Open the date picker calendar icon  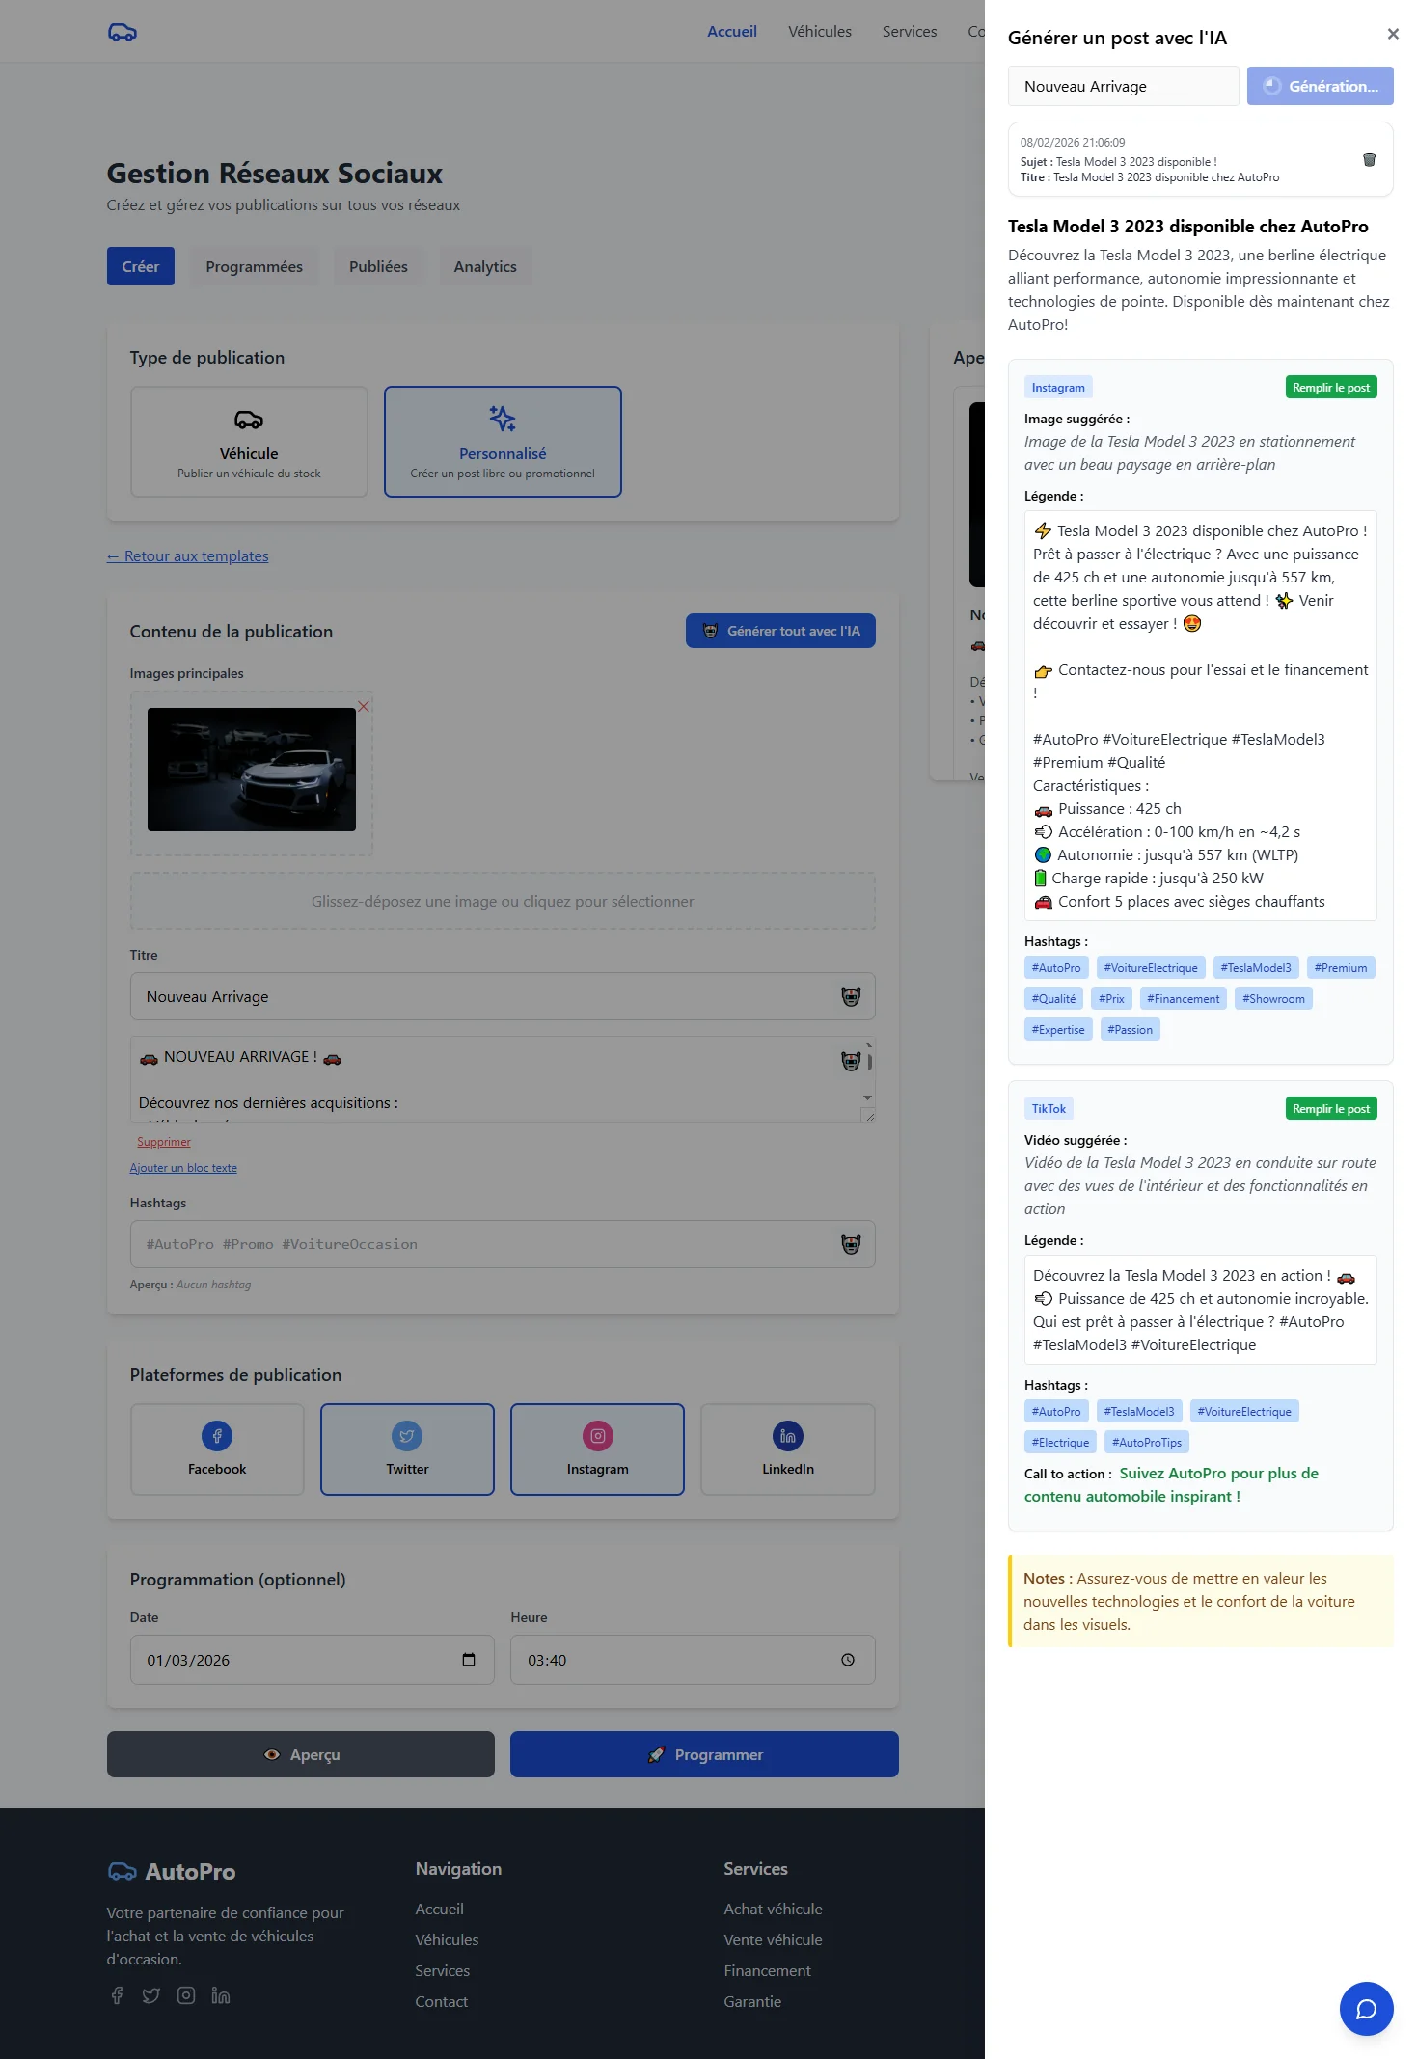tap(469, 1660)
